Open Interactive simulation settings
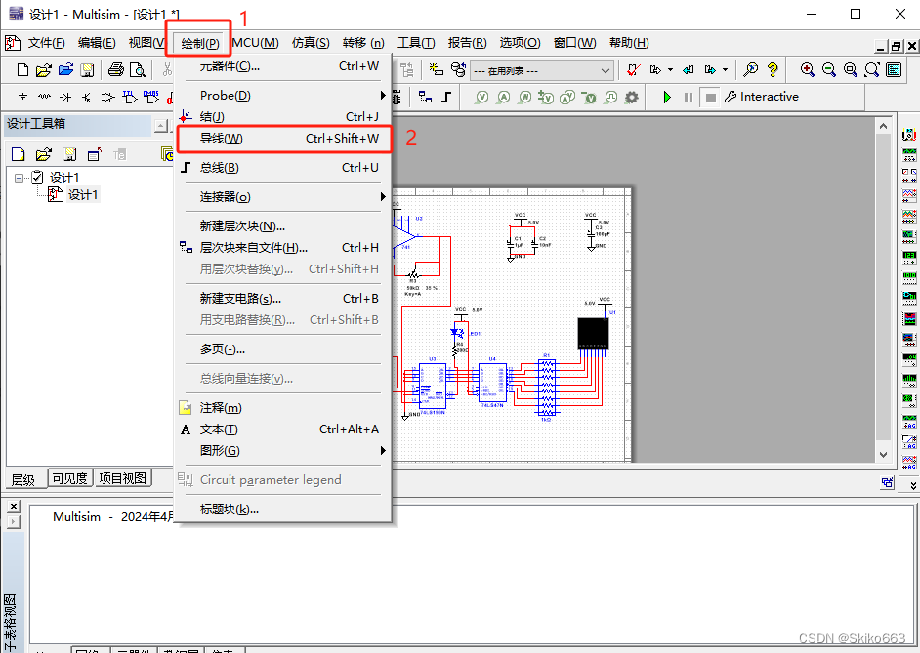 point(762,97)
